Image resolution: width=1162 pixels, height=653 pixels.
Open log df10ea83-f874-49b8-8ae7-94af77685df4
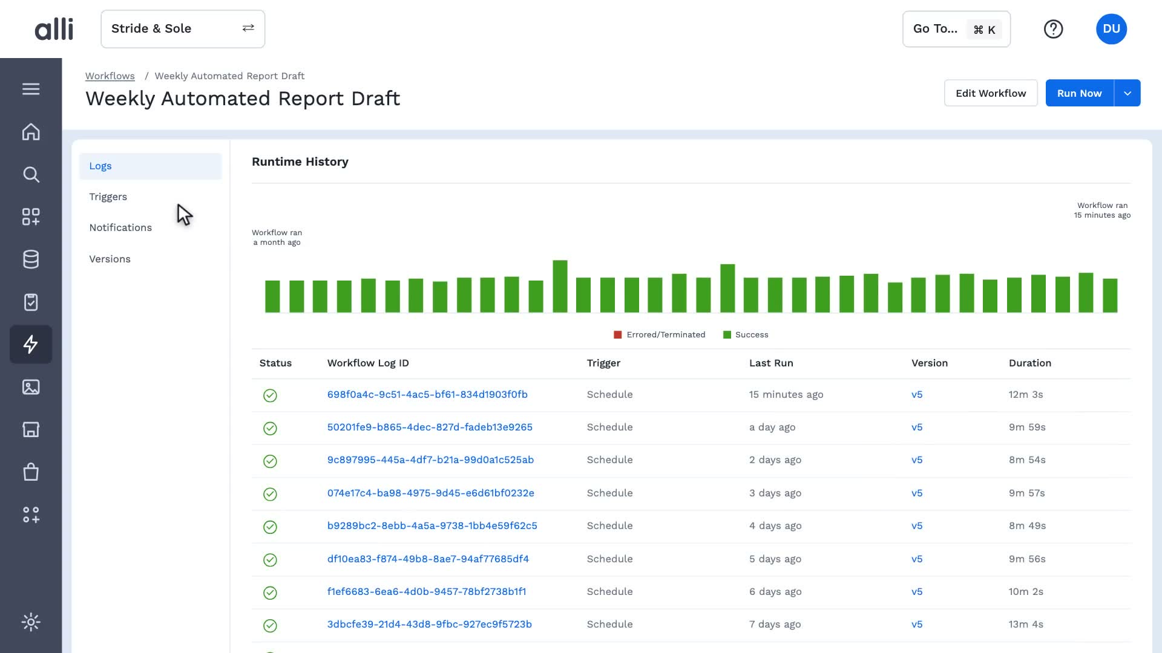(428, 559)
